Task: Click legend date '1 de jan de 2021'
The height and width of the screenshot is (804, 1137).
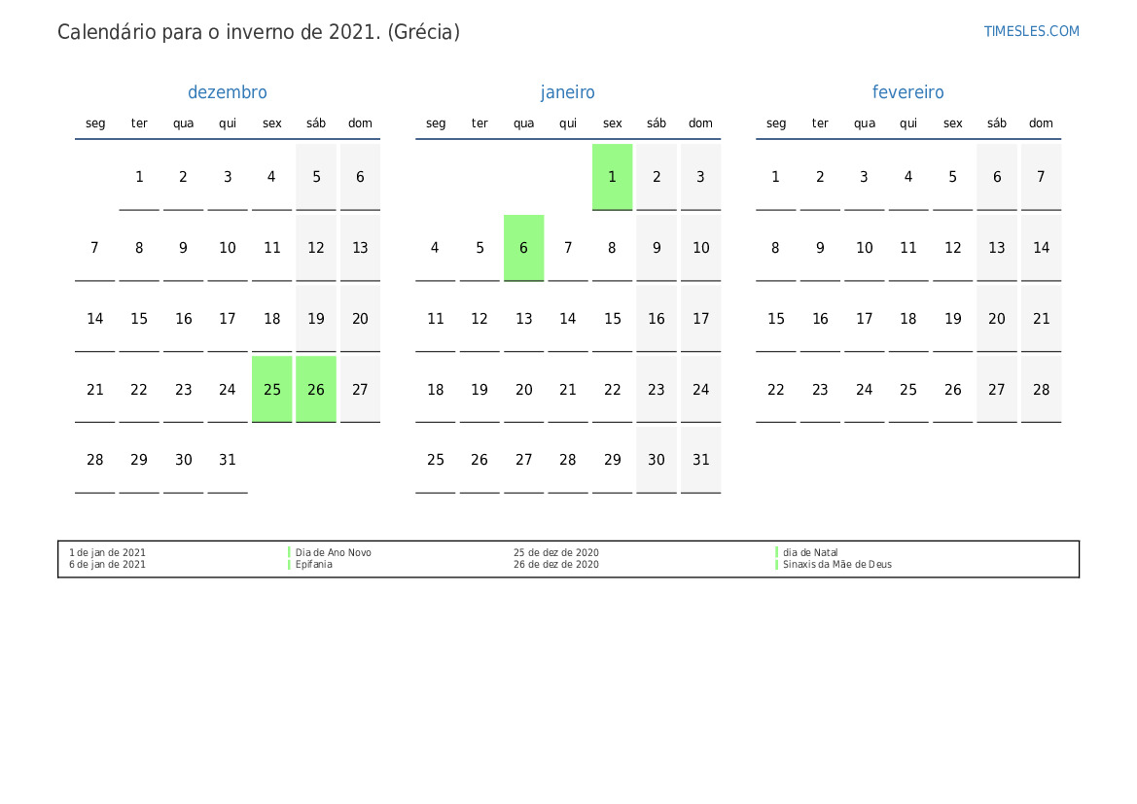Action: (107, 552)
